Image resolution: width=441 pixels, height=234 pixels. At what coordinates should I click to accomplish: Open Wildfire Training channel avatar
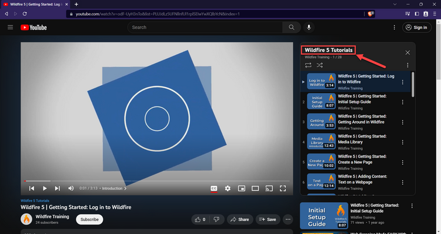pos(26,219)
